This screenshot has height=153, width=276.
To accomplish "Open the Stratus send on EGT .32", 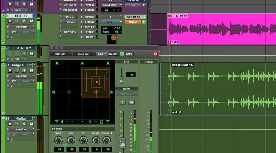I will tap(89, 17).
